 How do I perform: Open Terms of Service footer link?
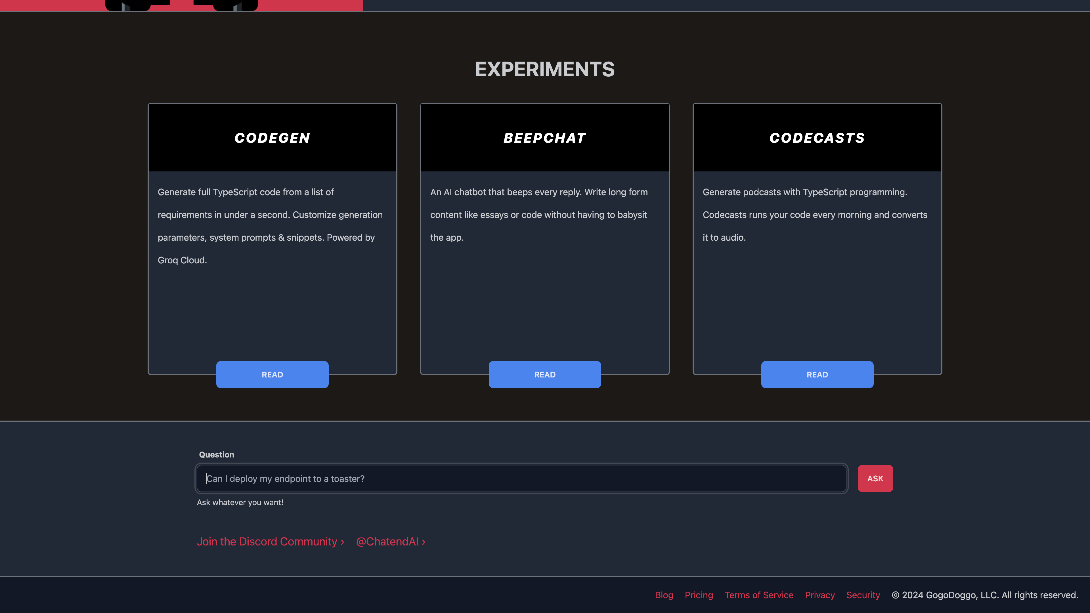(759, 595)
